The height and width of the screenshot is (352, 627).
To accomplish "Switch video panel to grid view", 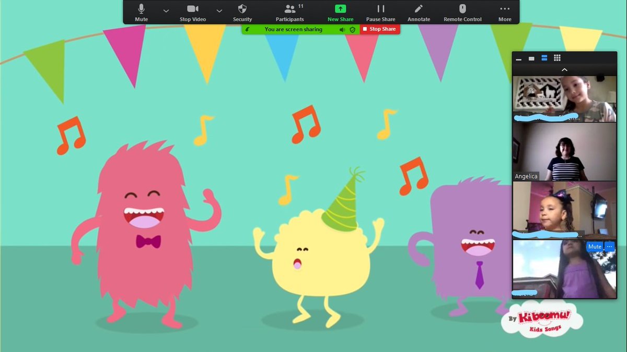I will [x=557, y=58].
